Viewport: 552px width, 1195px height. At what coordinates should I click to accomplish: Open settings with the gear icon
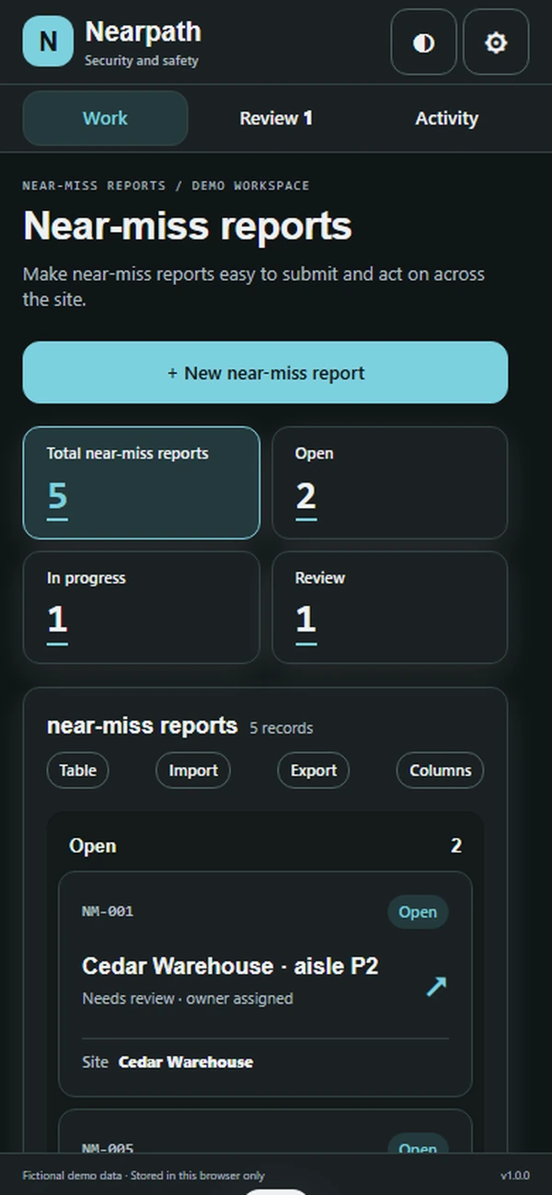496,42
